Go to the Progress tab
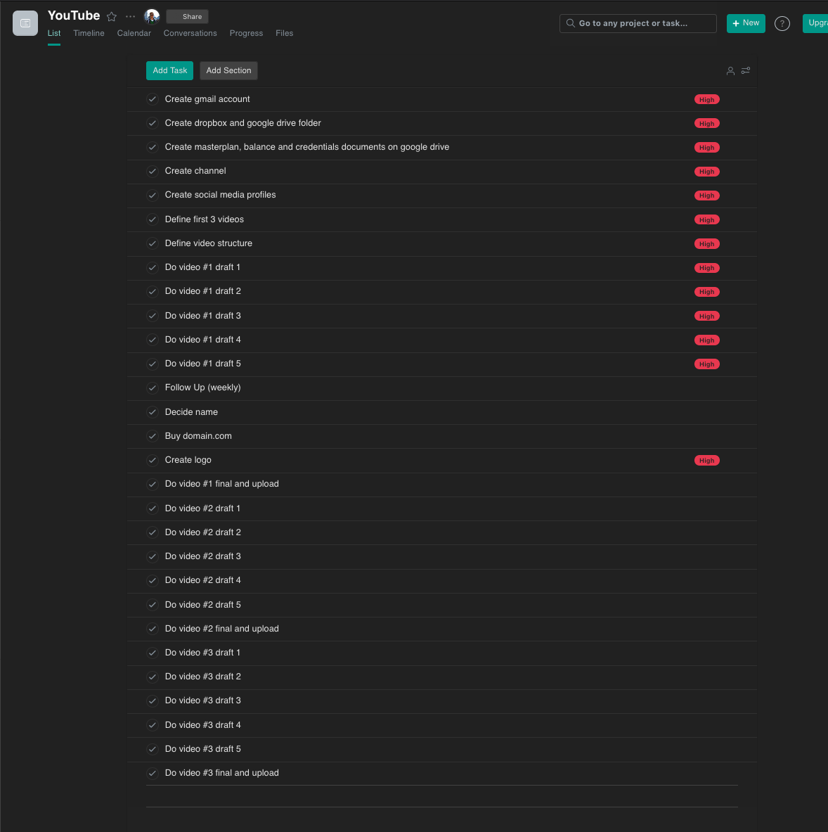 point(246,33)
